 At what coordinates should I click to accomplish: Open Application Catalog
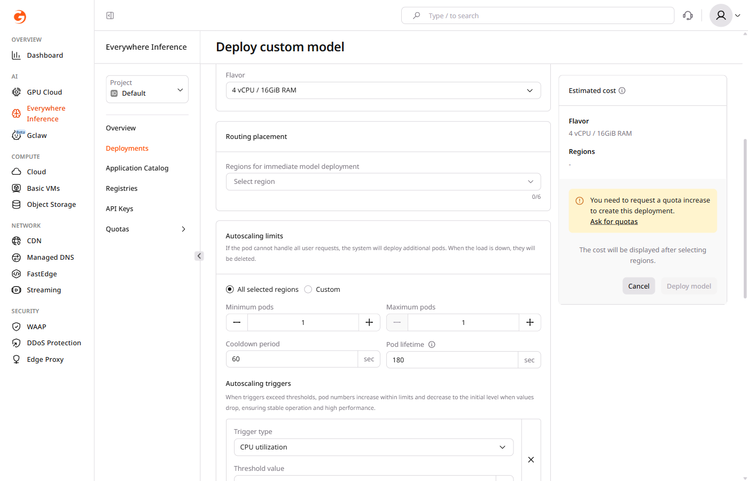click(137, 168)
